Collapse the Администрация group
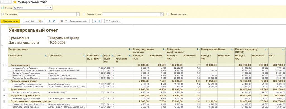Screen dimensions: 286x109 point(4,65)
